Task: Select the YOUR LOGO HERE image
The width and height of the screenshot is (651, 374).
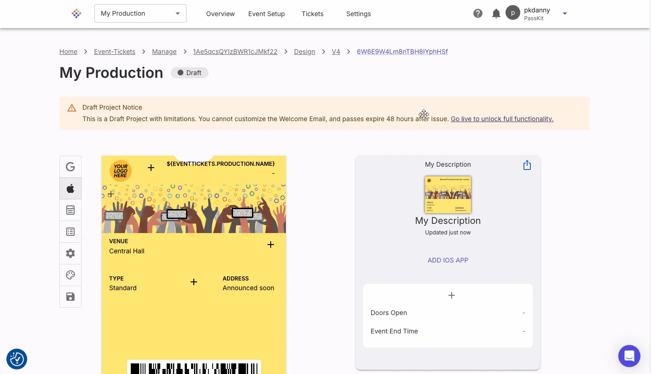Action: [121, 171]
